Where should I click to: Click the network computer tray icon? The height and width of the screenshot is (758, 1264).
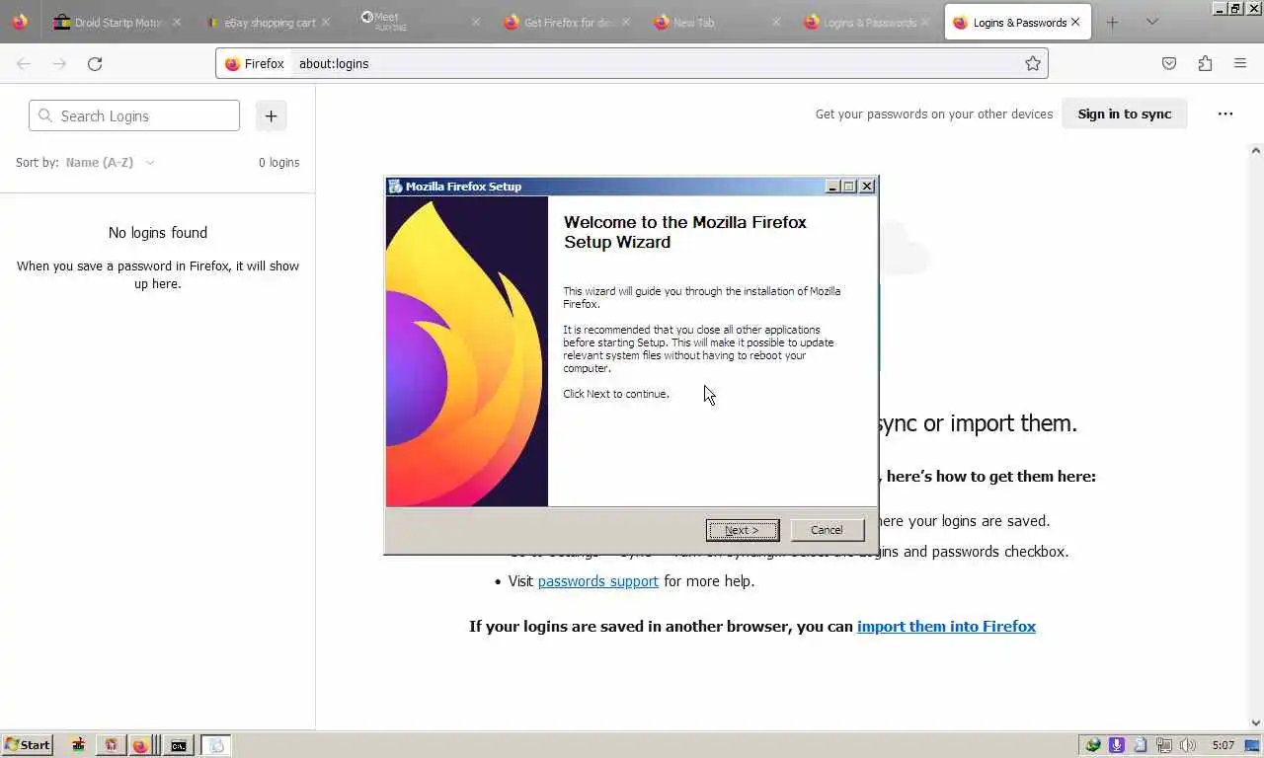click(1164, 745)
